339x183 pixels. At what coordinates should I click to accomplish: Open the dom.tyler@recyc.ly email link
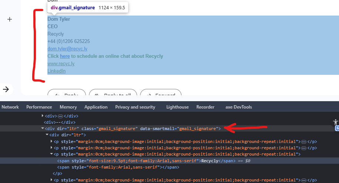[x=67, y=49]
